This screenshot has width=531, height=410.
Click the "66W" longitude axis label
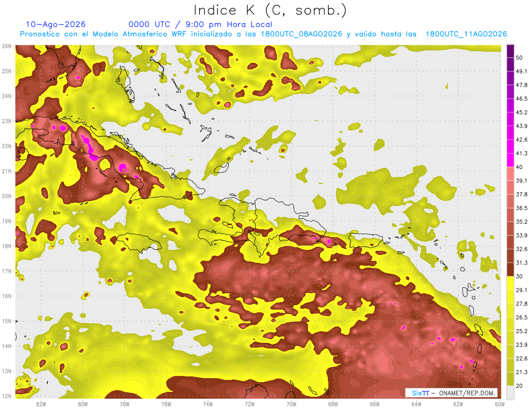[x=374, y=404]
